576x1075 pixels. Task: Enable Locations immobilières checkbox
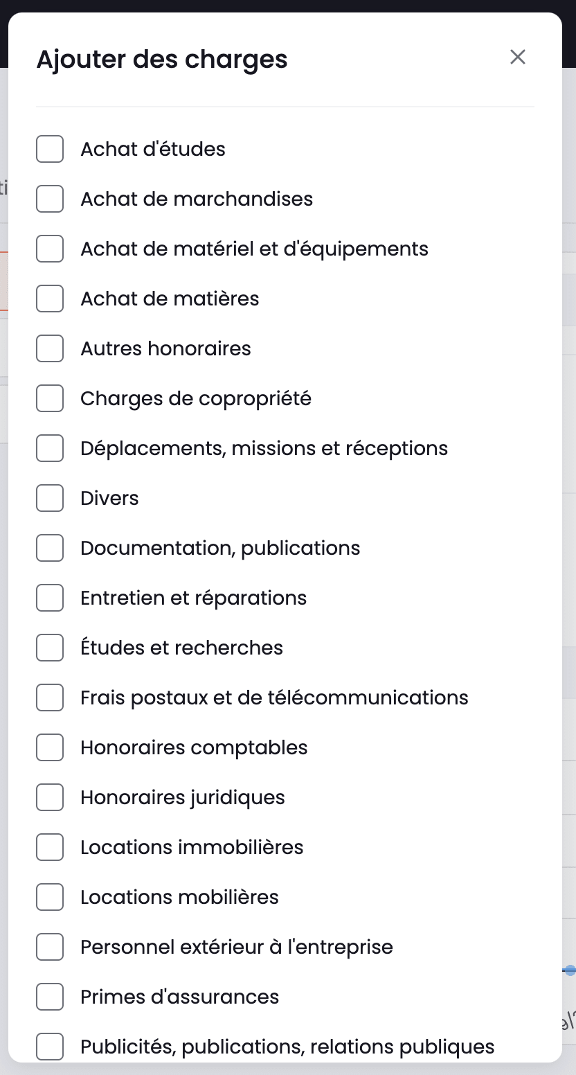click(x=50, y=847)
